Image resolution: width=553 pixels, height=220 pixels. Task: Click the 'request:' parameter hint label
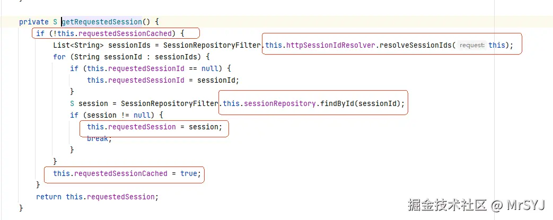472,45
